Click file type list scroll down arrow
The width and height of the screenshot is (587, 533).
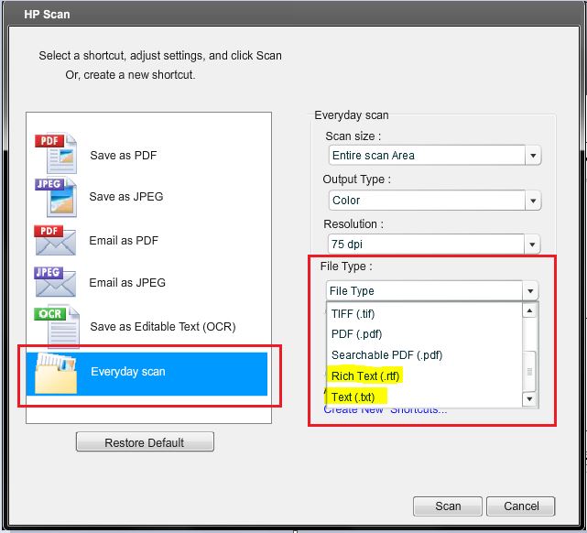point(529,399)
